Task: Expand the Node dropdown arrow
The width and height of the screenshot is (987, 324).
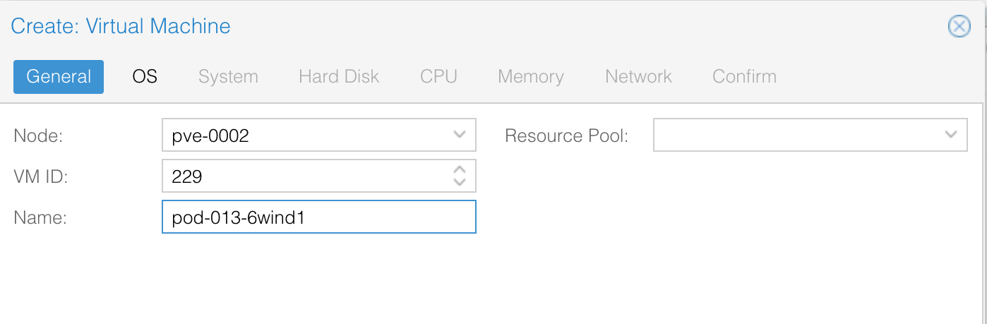Action: click(x=460, y=135)
